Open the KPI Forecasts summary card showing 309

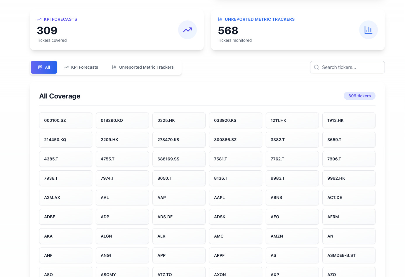[x=117, y=30]
